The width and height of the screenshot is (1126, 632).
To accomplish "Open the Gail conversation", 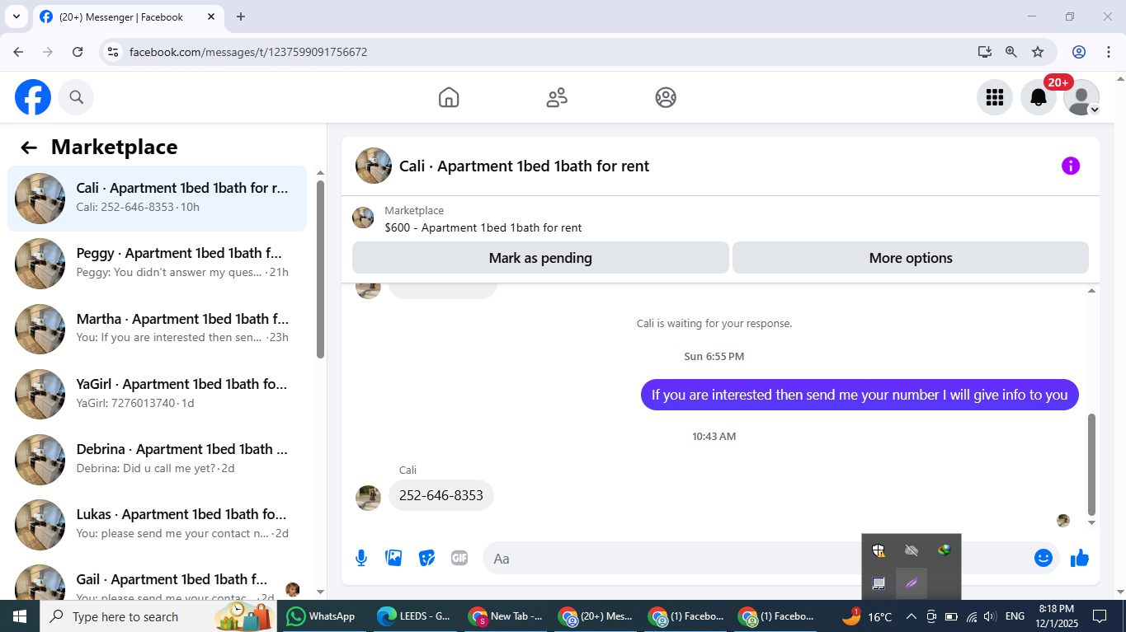I will pyautogui.click(x=157, y=581).
